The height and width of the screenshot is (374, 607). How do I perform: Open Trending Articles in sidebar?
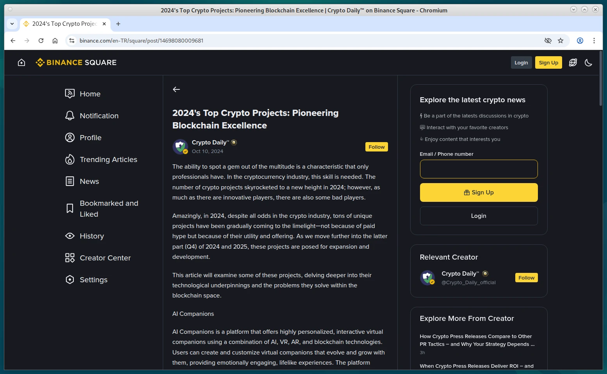coord(108,160)
